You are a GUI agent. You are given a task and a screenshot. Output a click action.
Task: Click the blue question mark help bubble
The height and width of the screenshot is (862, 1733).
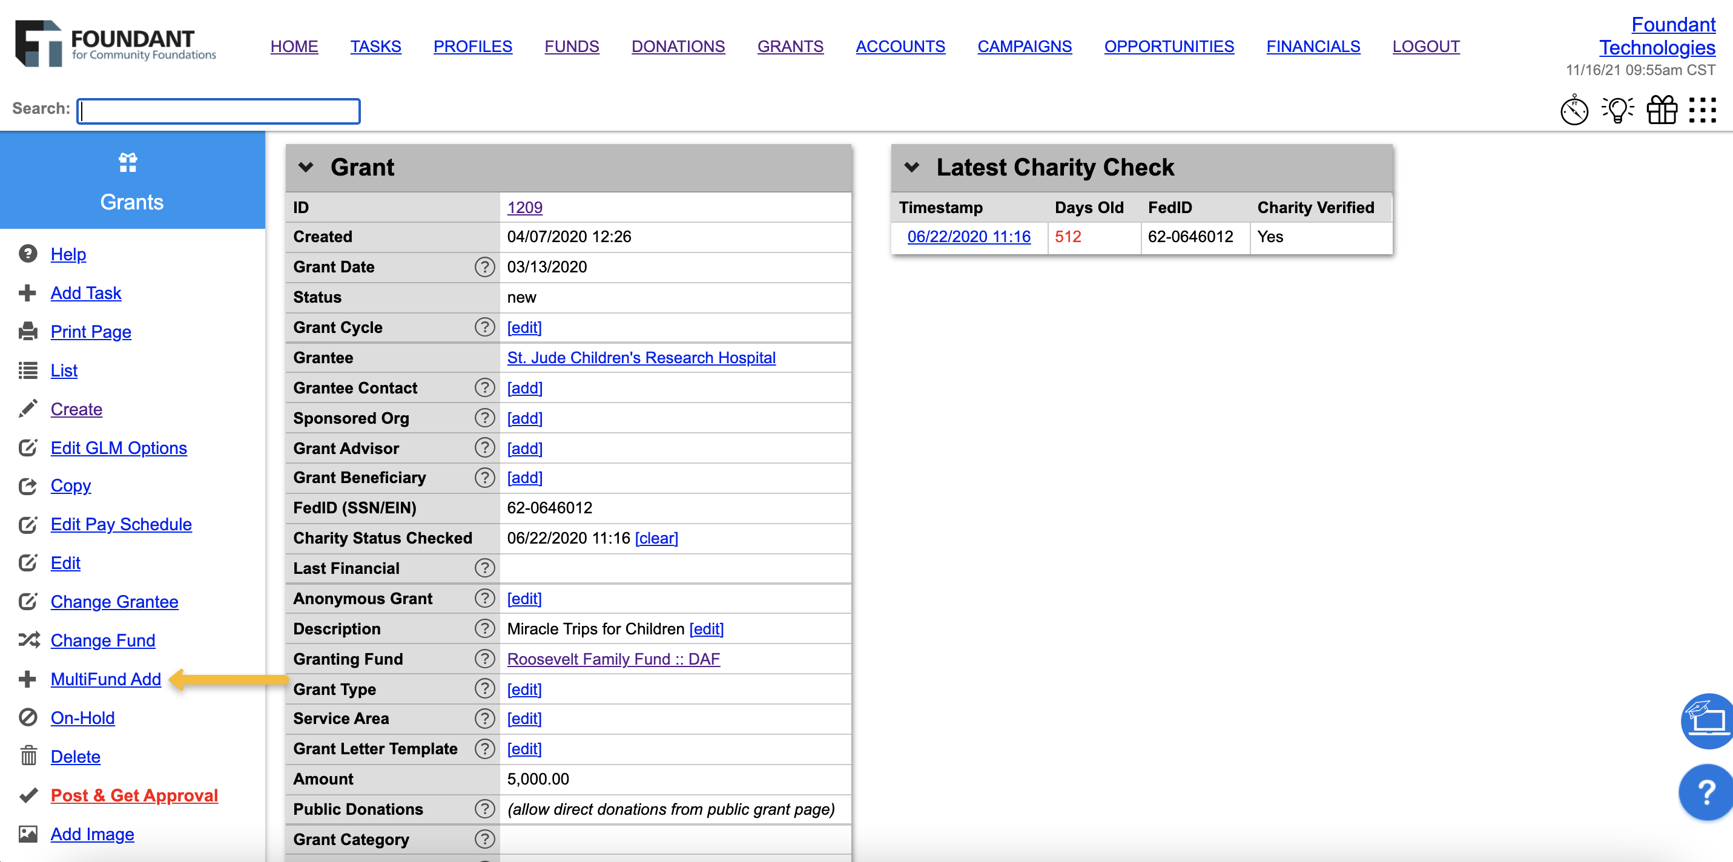tap(1706, 792)
